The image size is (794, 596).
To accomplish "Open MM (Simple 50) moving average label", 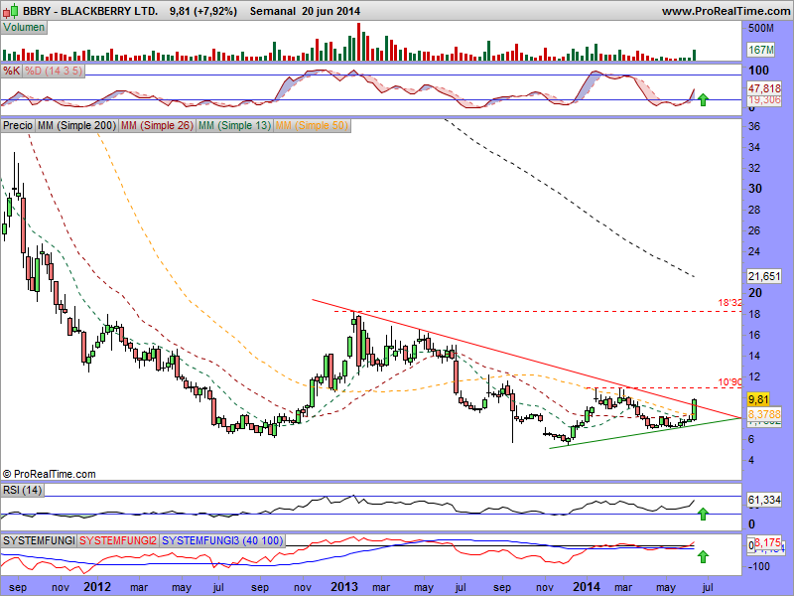I will pos(312,125).
